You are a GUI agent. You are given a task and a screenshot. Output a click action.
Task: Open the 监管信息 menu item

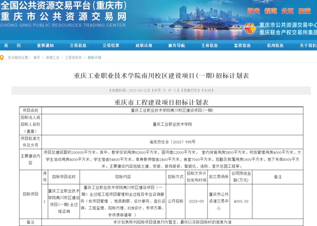[x=242, y=45]
